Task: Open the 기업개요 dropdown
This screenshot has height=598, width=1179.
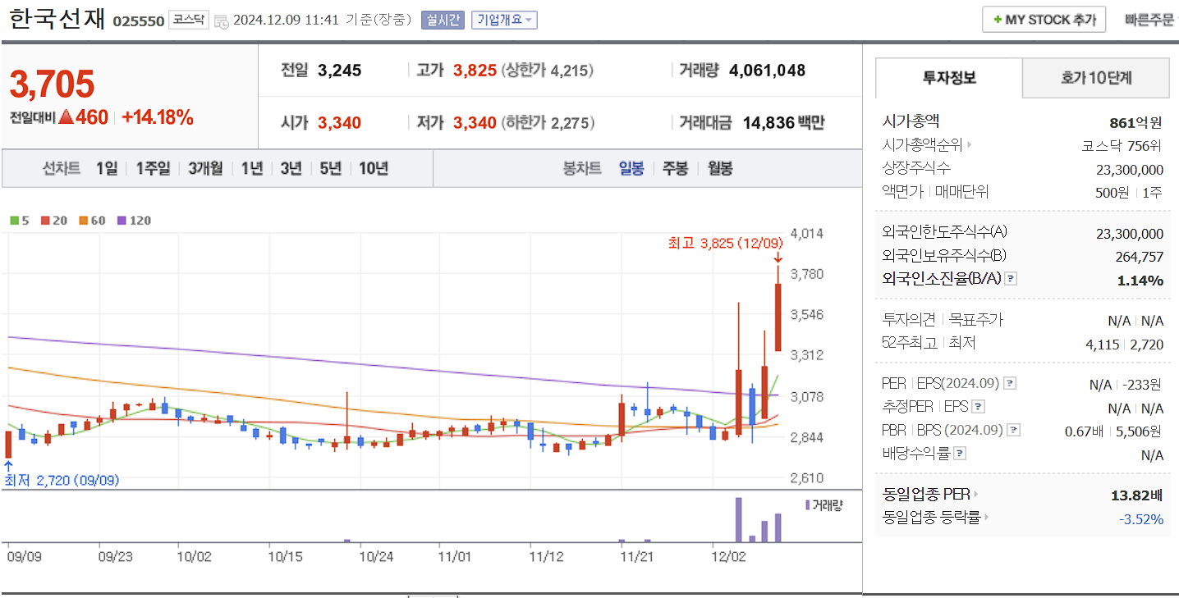Action: [502, 20]
